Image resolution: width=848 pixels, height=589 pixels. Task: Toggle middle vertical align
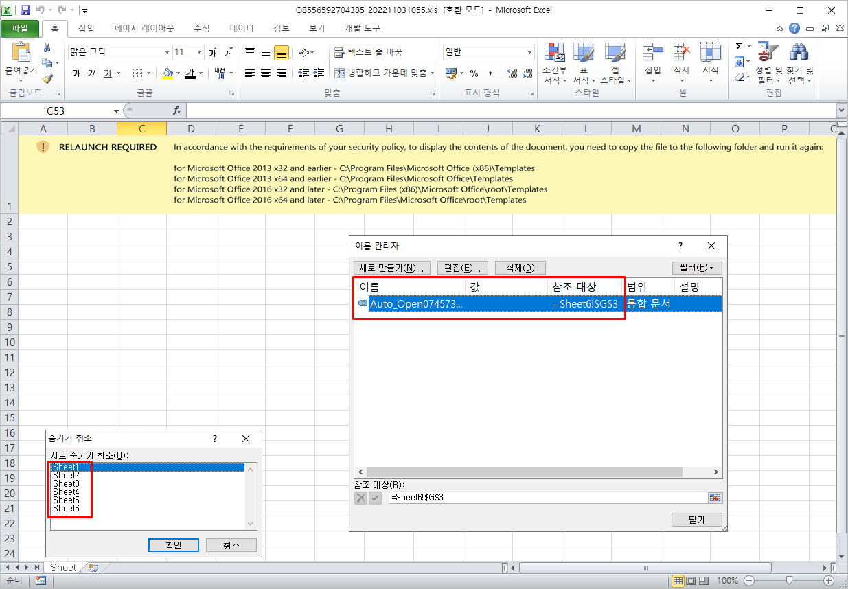click(266, 53)
